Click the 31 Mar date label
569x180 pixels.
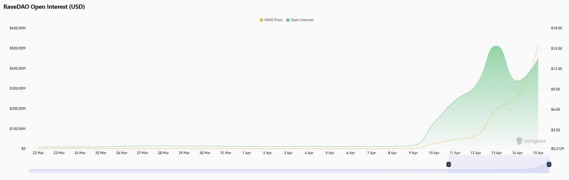click(x=226, y=153)
